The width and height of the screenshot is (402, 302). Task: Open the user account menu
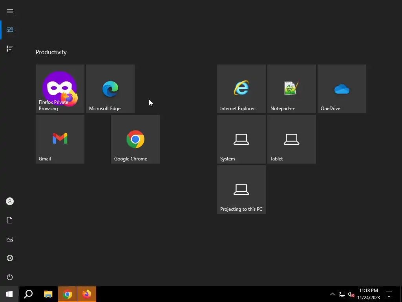[10, 201]
